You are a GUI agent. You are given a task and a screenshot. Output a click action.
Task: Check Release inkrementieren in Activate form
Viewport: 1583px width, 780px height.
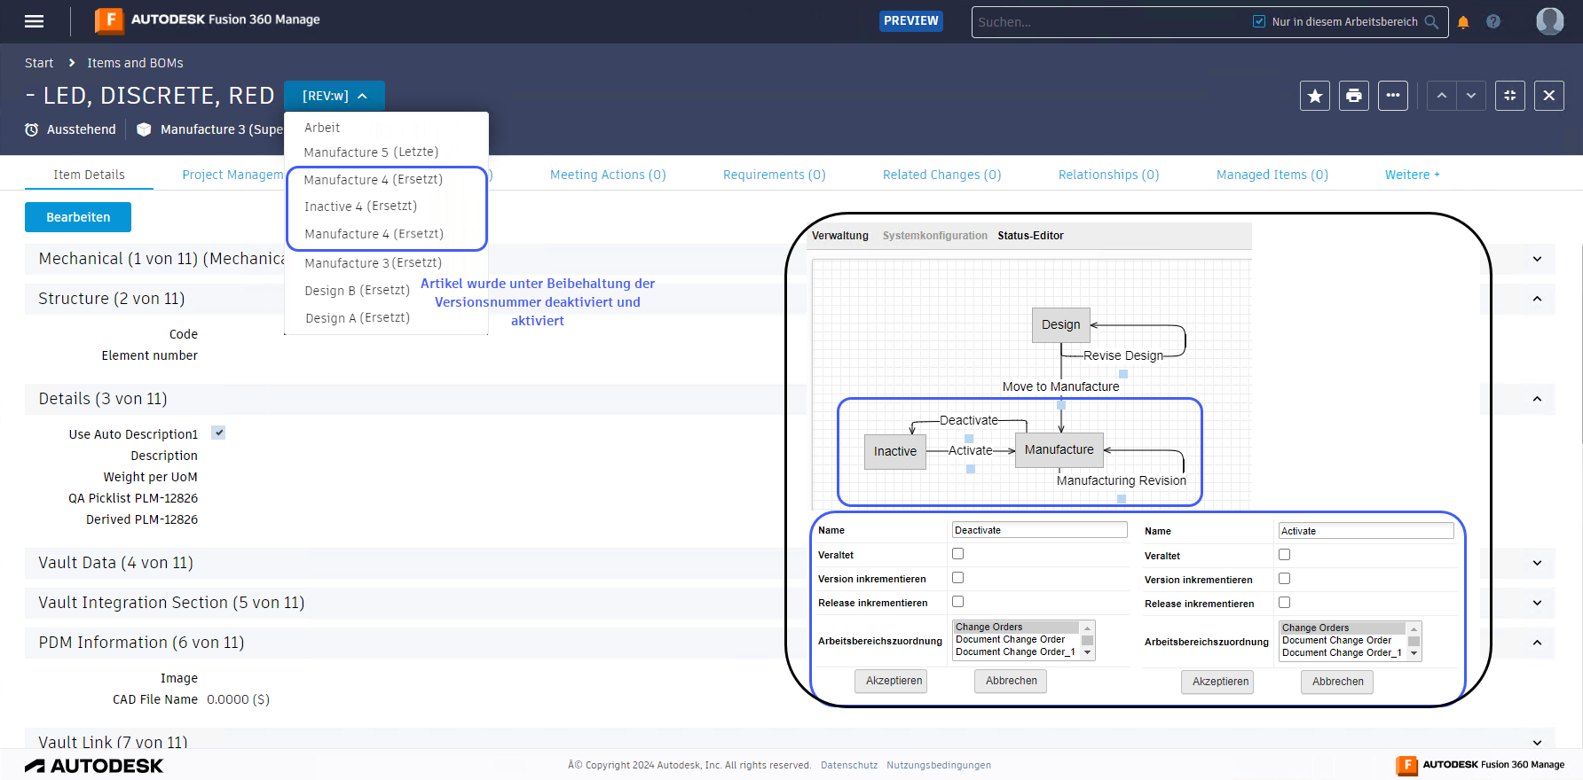point(1285,603)
